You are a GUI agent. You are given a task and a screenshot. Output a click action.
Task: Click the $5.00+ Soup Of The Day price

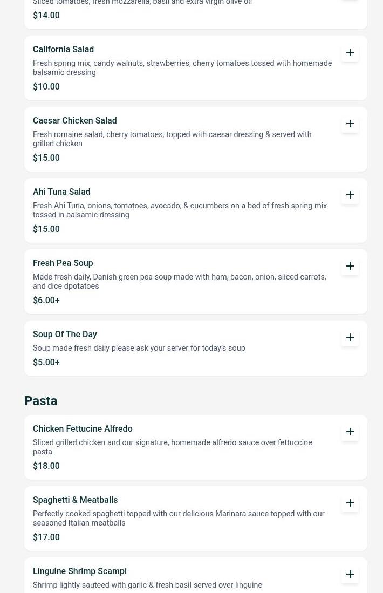[x=46, y=362]
